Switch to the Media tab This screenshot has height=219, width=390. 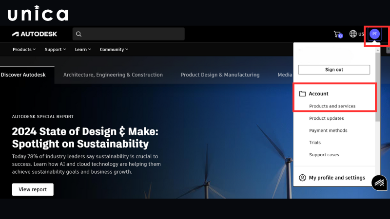[x=285, y=75]
